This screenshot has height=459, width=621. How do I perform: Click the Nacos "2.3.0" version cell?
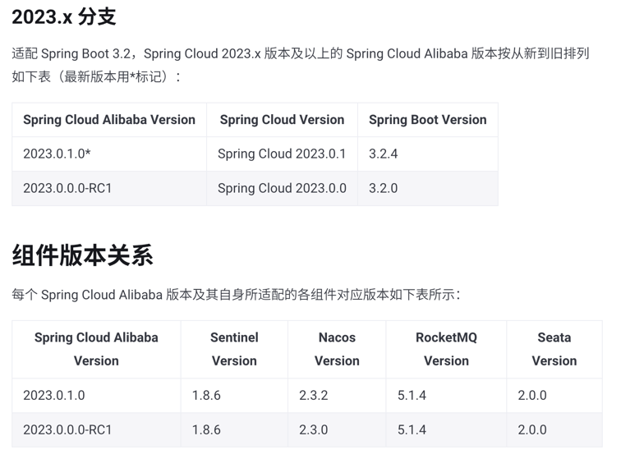314,430
